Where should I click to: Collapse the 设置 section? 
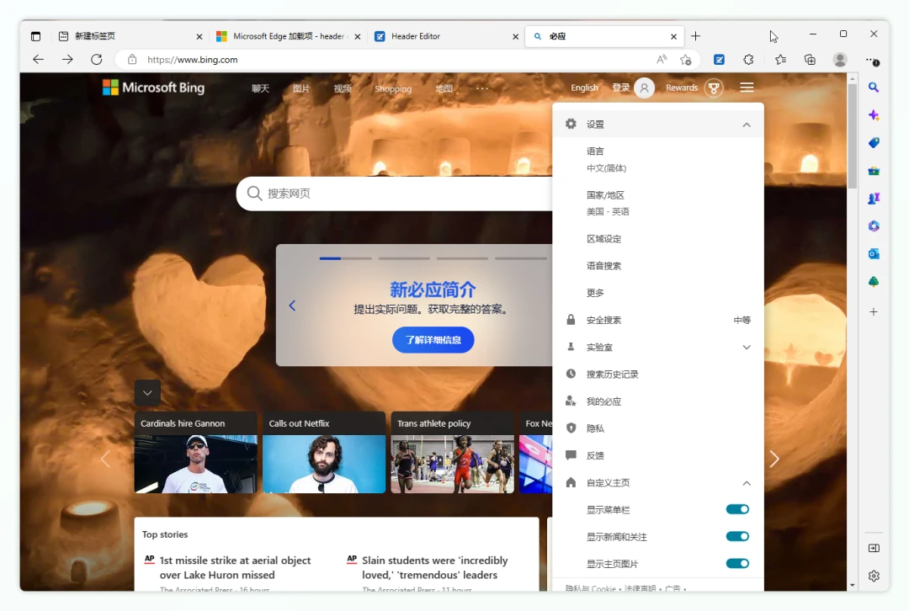click(746, 124)
